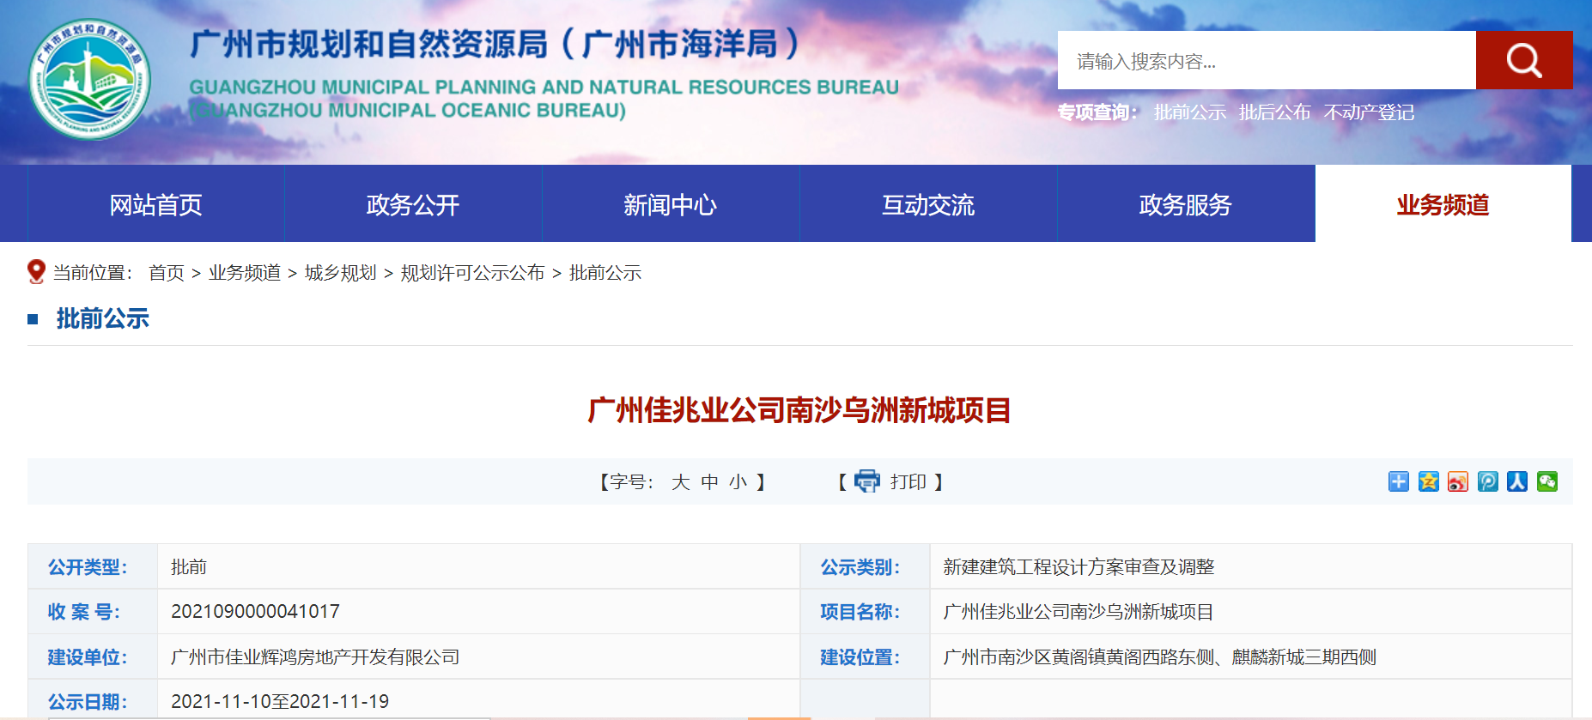Open the 政务公开 navigation tab
The width and height of the screenshot is (1592, 720).
point(413,204)
